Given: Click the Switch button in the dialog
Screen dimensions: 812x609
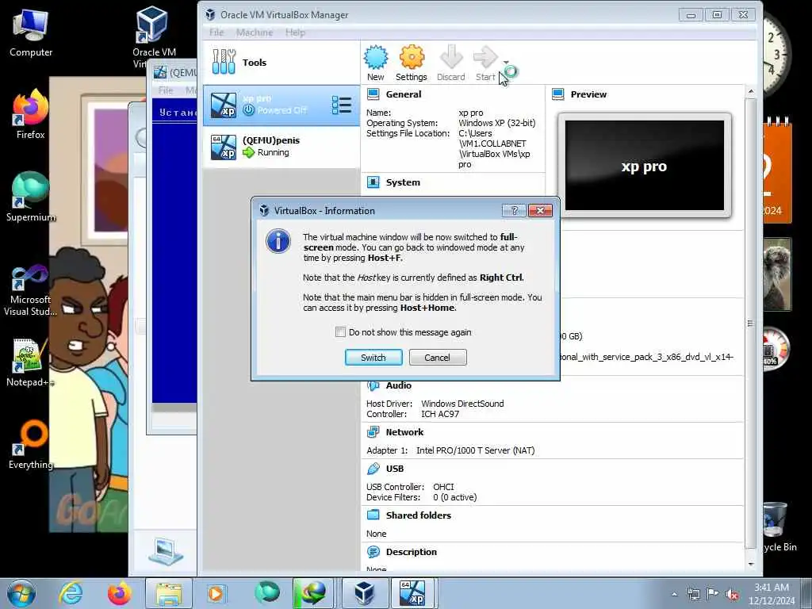Looking at the screenshot, I should [x=373, y=358].
